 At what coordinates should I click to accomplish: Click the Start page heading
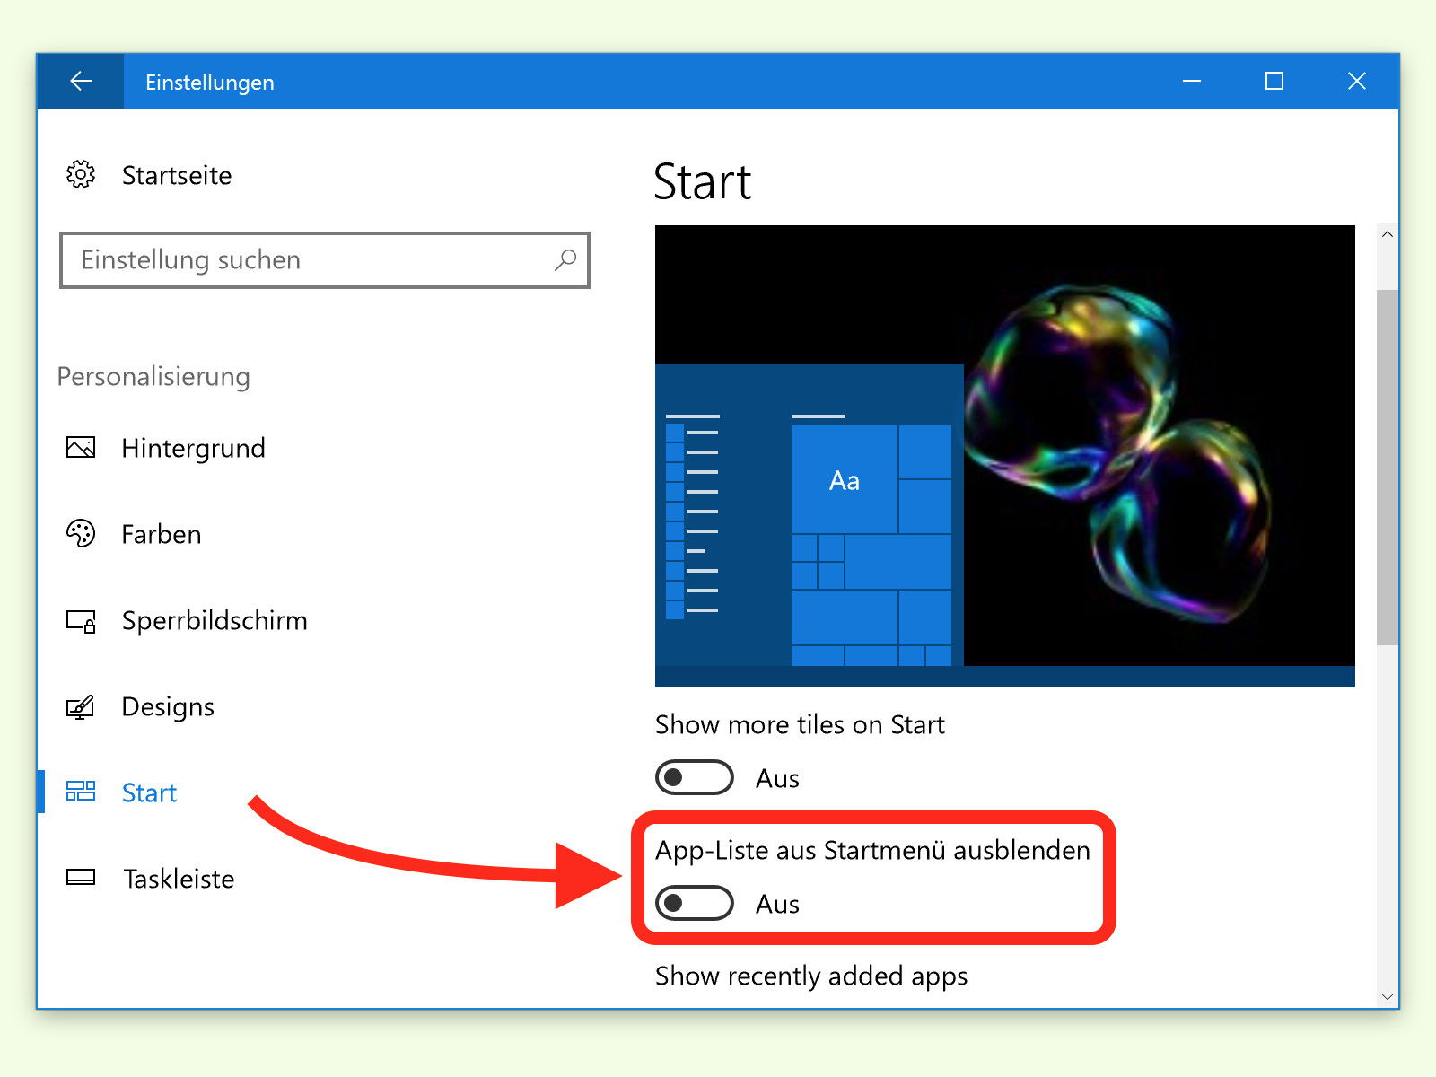[x=702, y=182]
